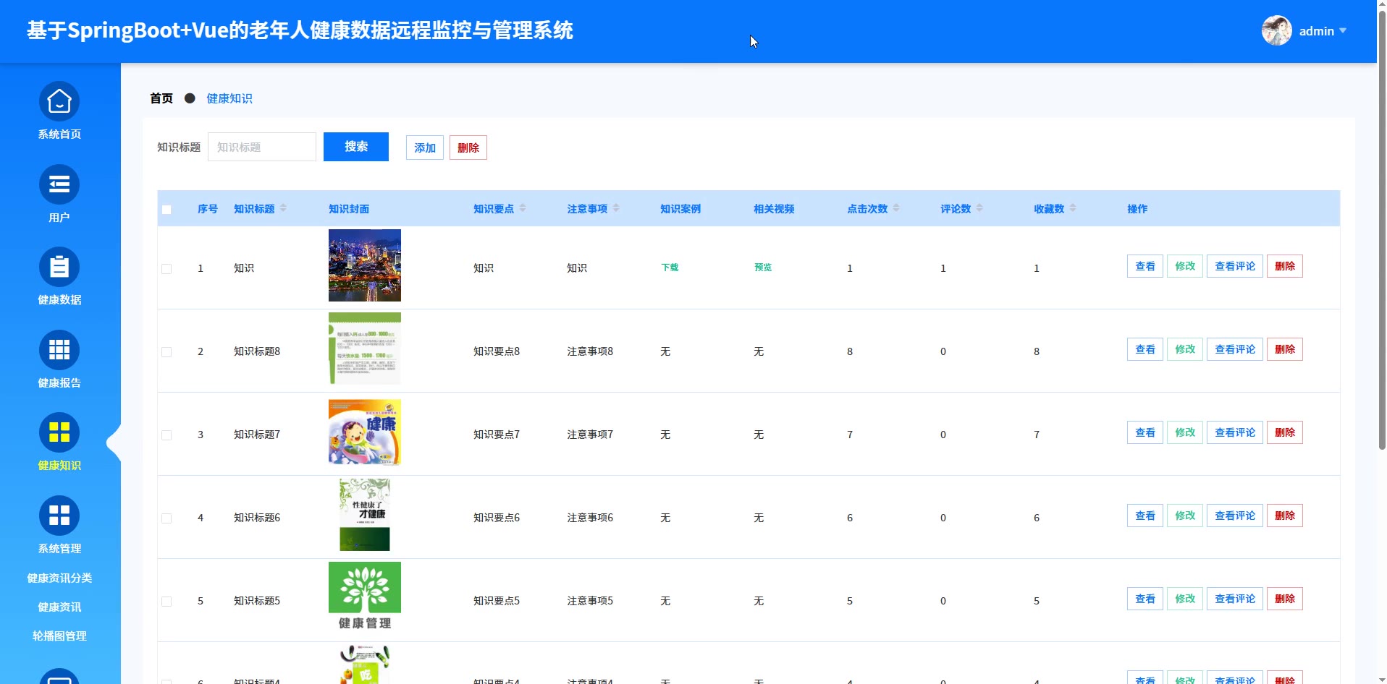Sort by 点击次数 column arrows
Viewport: 1387px width, 684px height.
tap(896, 208)
